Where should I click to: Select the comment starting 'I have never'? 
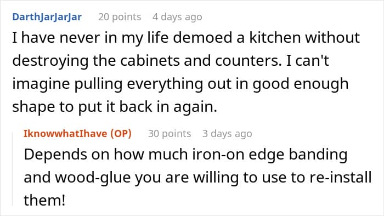click(x=186, y=72)
